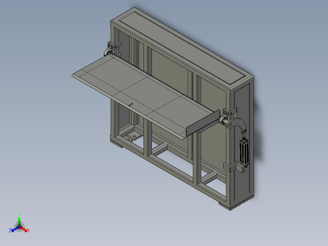Select the foot pad under the left frame corner
This screenshot has height=246, width=328.
pos(117,143)
